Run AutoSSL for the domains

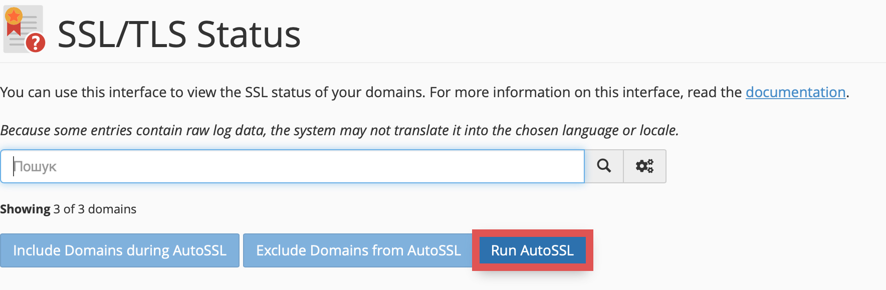[x=532, y=250]
